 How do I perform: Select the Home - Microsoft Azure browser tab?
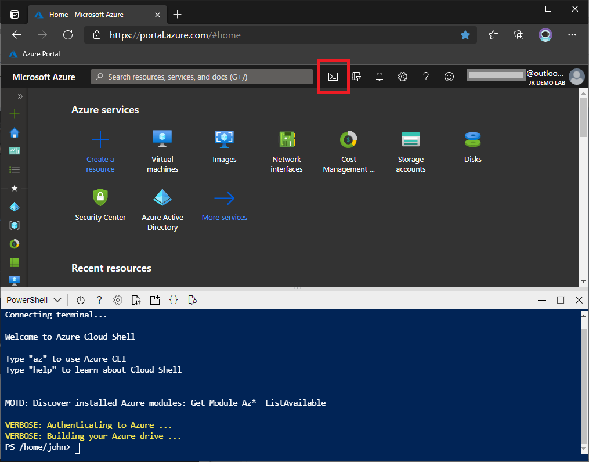pyautogui.click(x=93, y=14)
